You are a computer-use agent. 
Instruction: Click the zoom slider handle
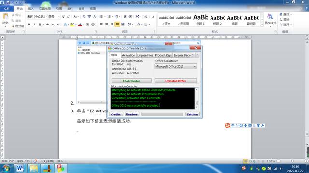[292, 161]
